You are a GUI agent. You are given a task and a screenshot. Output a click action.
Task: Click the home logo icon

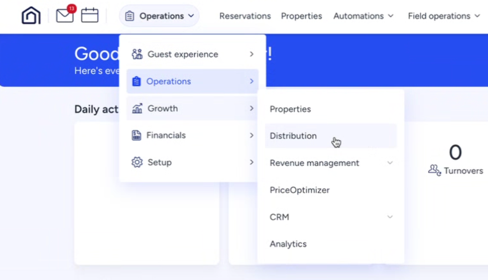[31, 16]
